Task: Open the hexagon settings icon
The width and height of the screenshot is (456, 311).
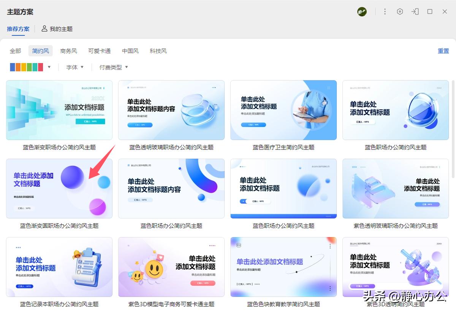Action: [400, 12]
